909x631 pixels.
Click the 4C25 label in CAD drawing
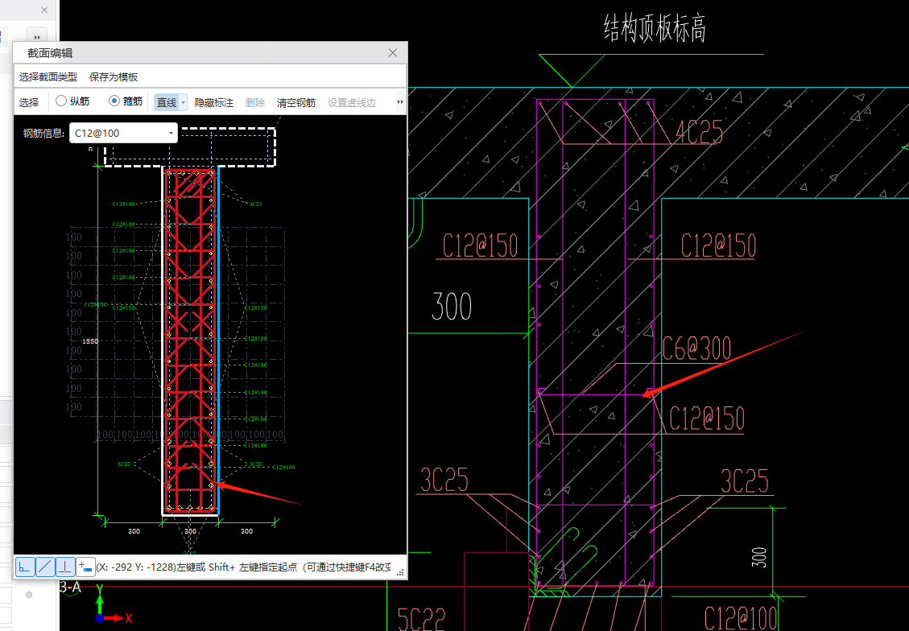click(x=699, y=134)
